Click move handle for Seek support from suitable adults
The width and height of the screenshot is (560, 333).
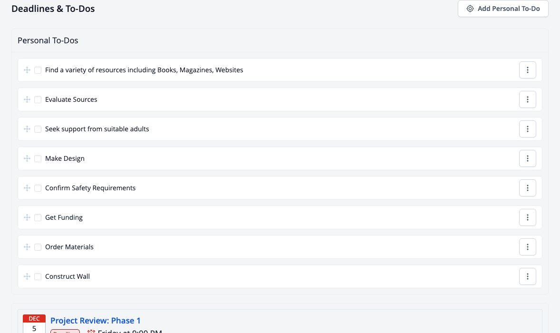27,129
